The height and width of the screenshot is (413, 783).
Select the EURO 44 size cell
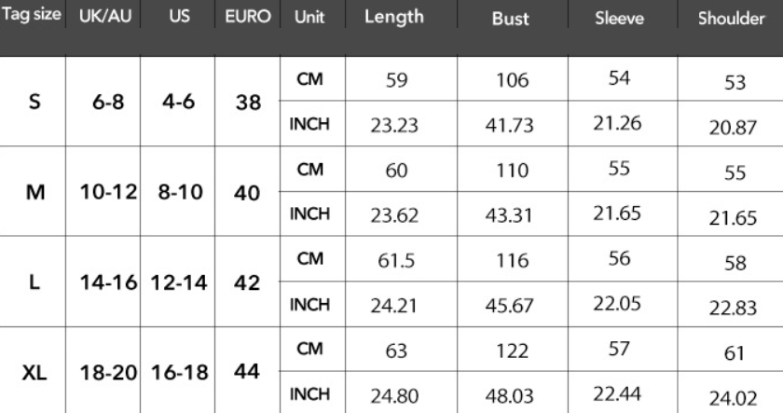248,370
